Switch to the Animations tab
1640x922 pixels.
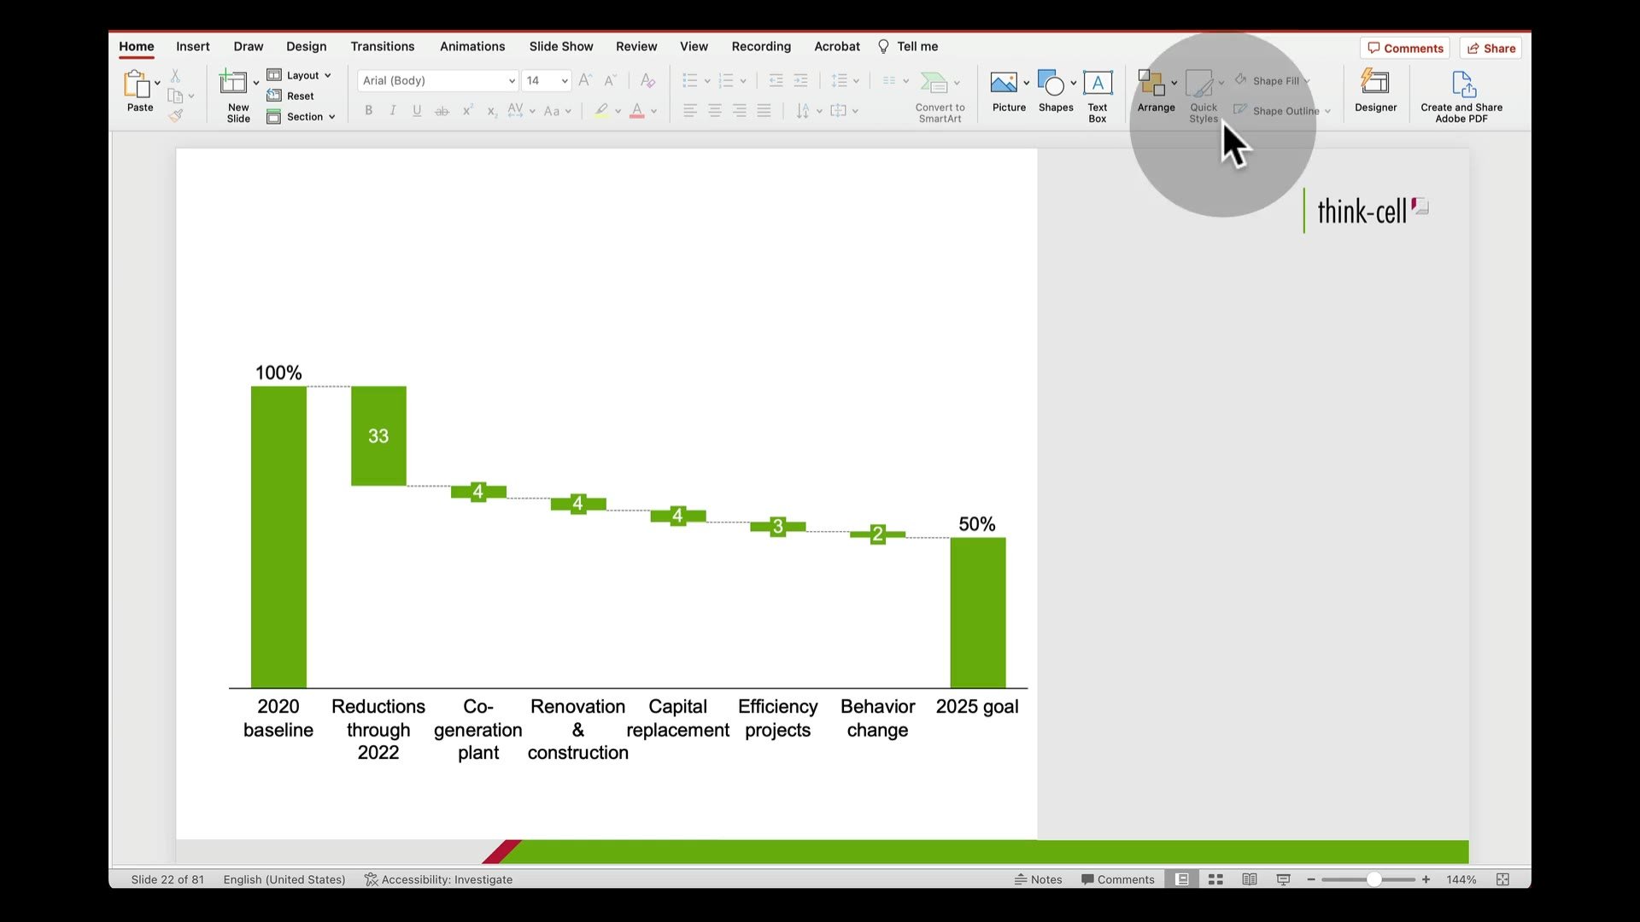click(472, 46)
